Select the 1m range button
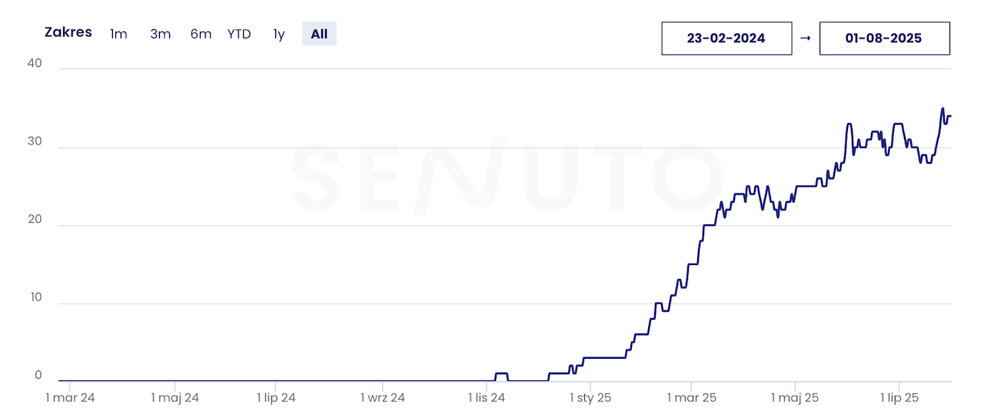This screenshot has height=418, width=984. coord(118,34)
